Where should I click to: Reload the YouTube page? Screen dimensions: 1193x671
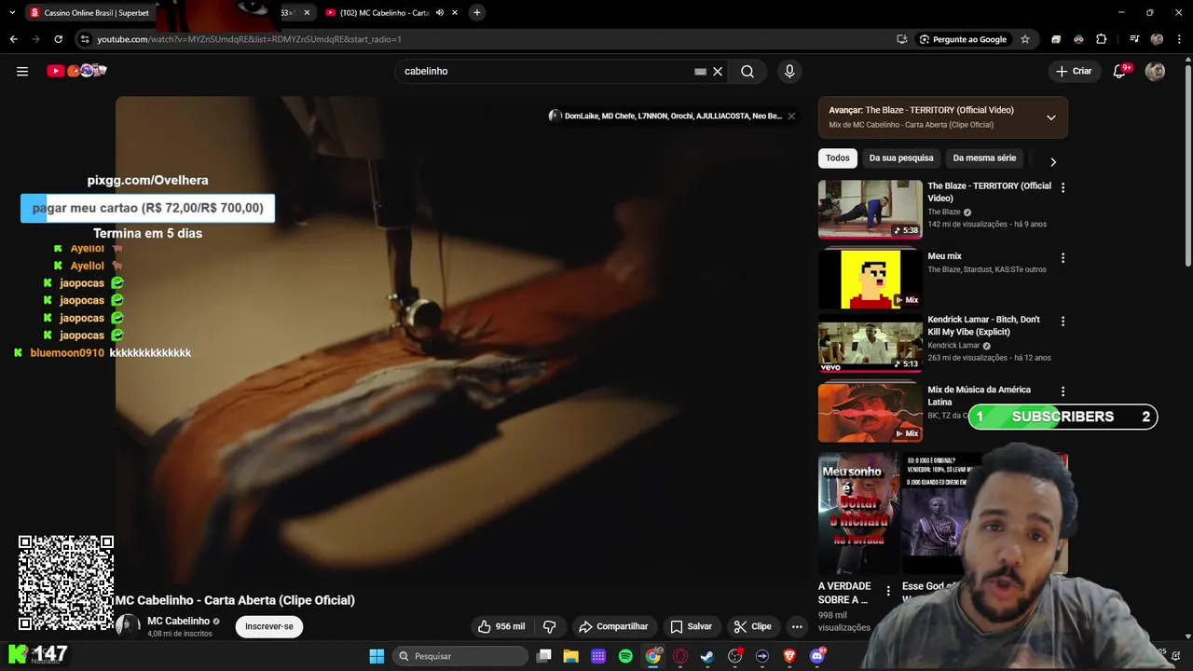tap(58, 39)
